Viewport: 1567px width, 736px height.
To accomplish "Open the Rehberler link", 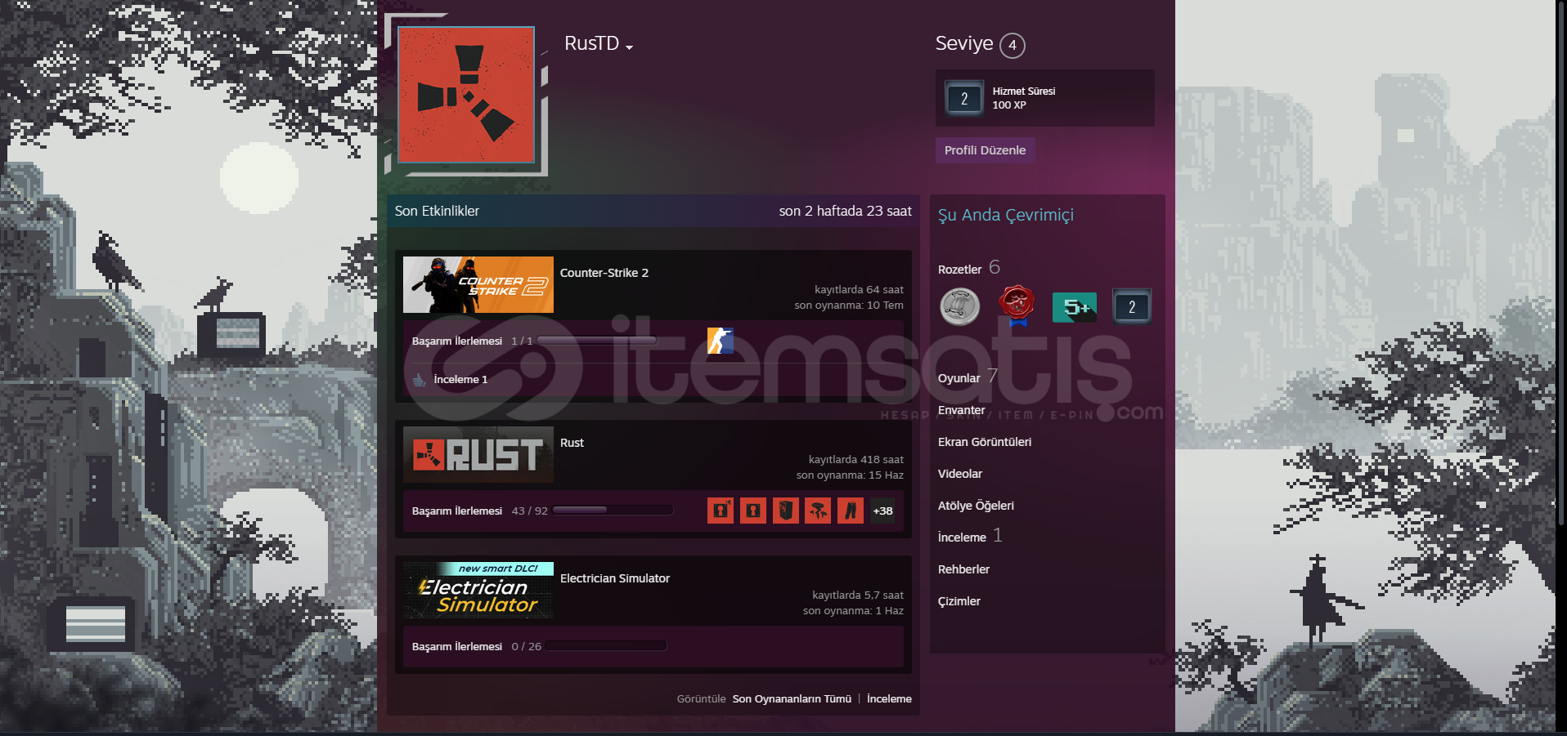I will pos(963,569).
